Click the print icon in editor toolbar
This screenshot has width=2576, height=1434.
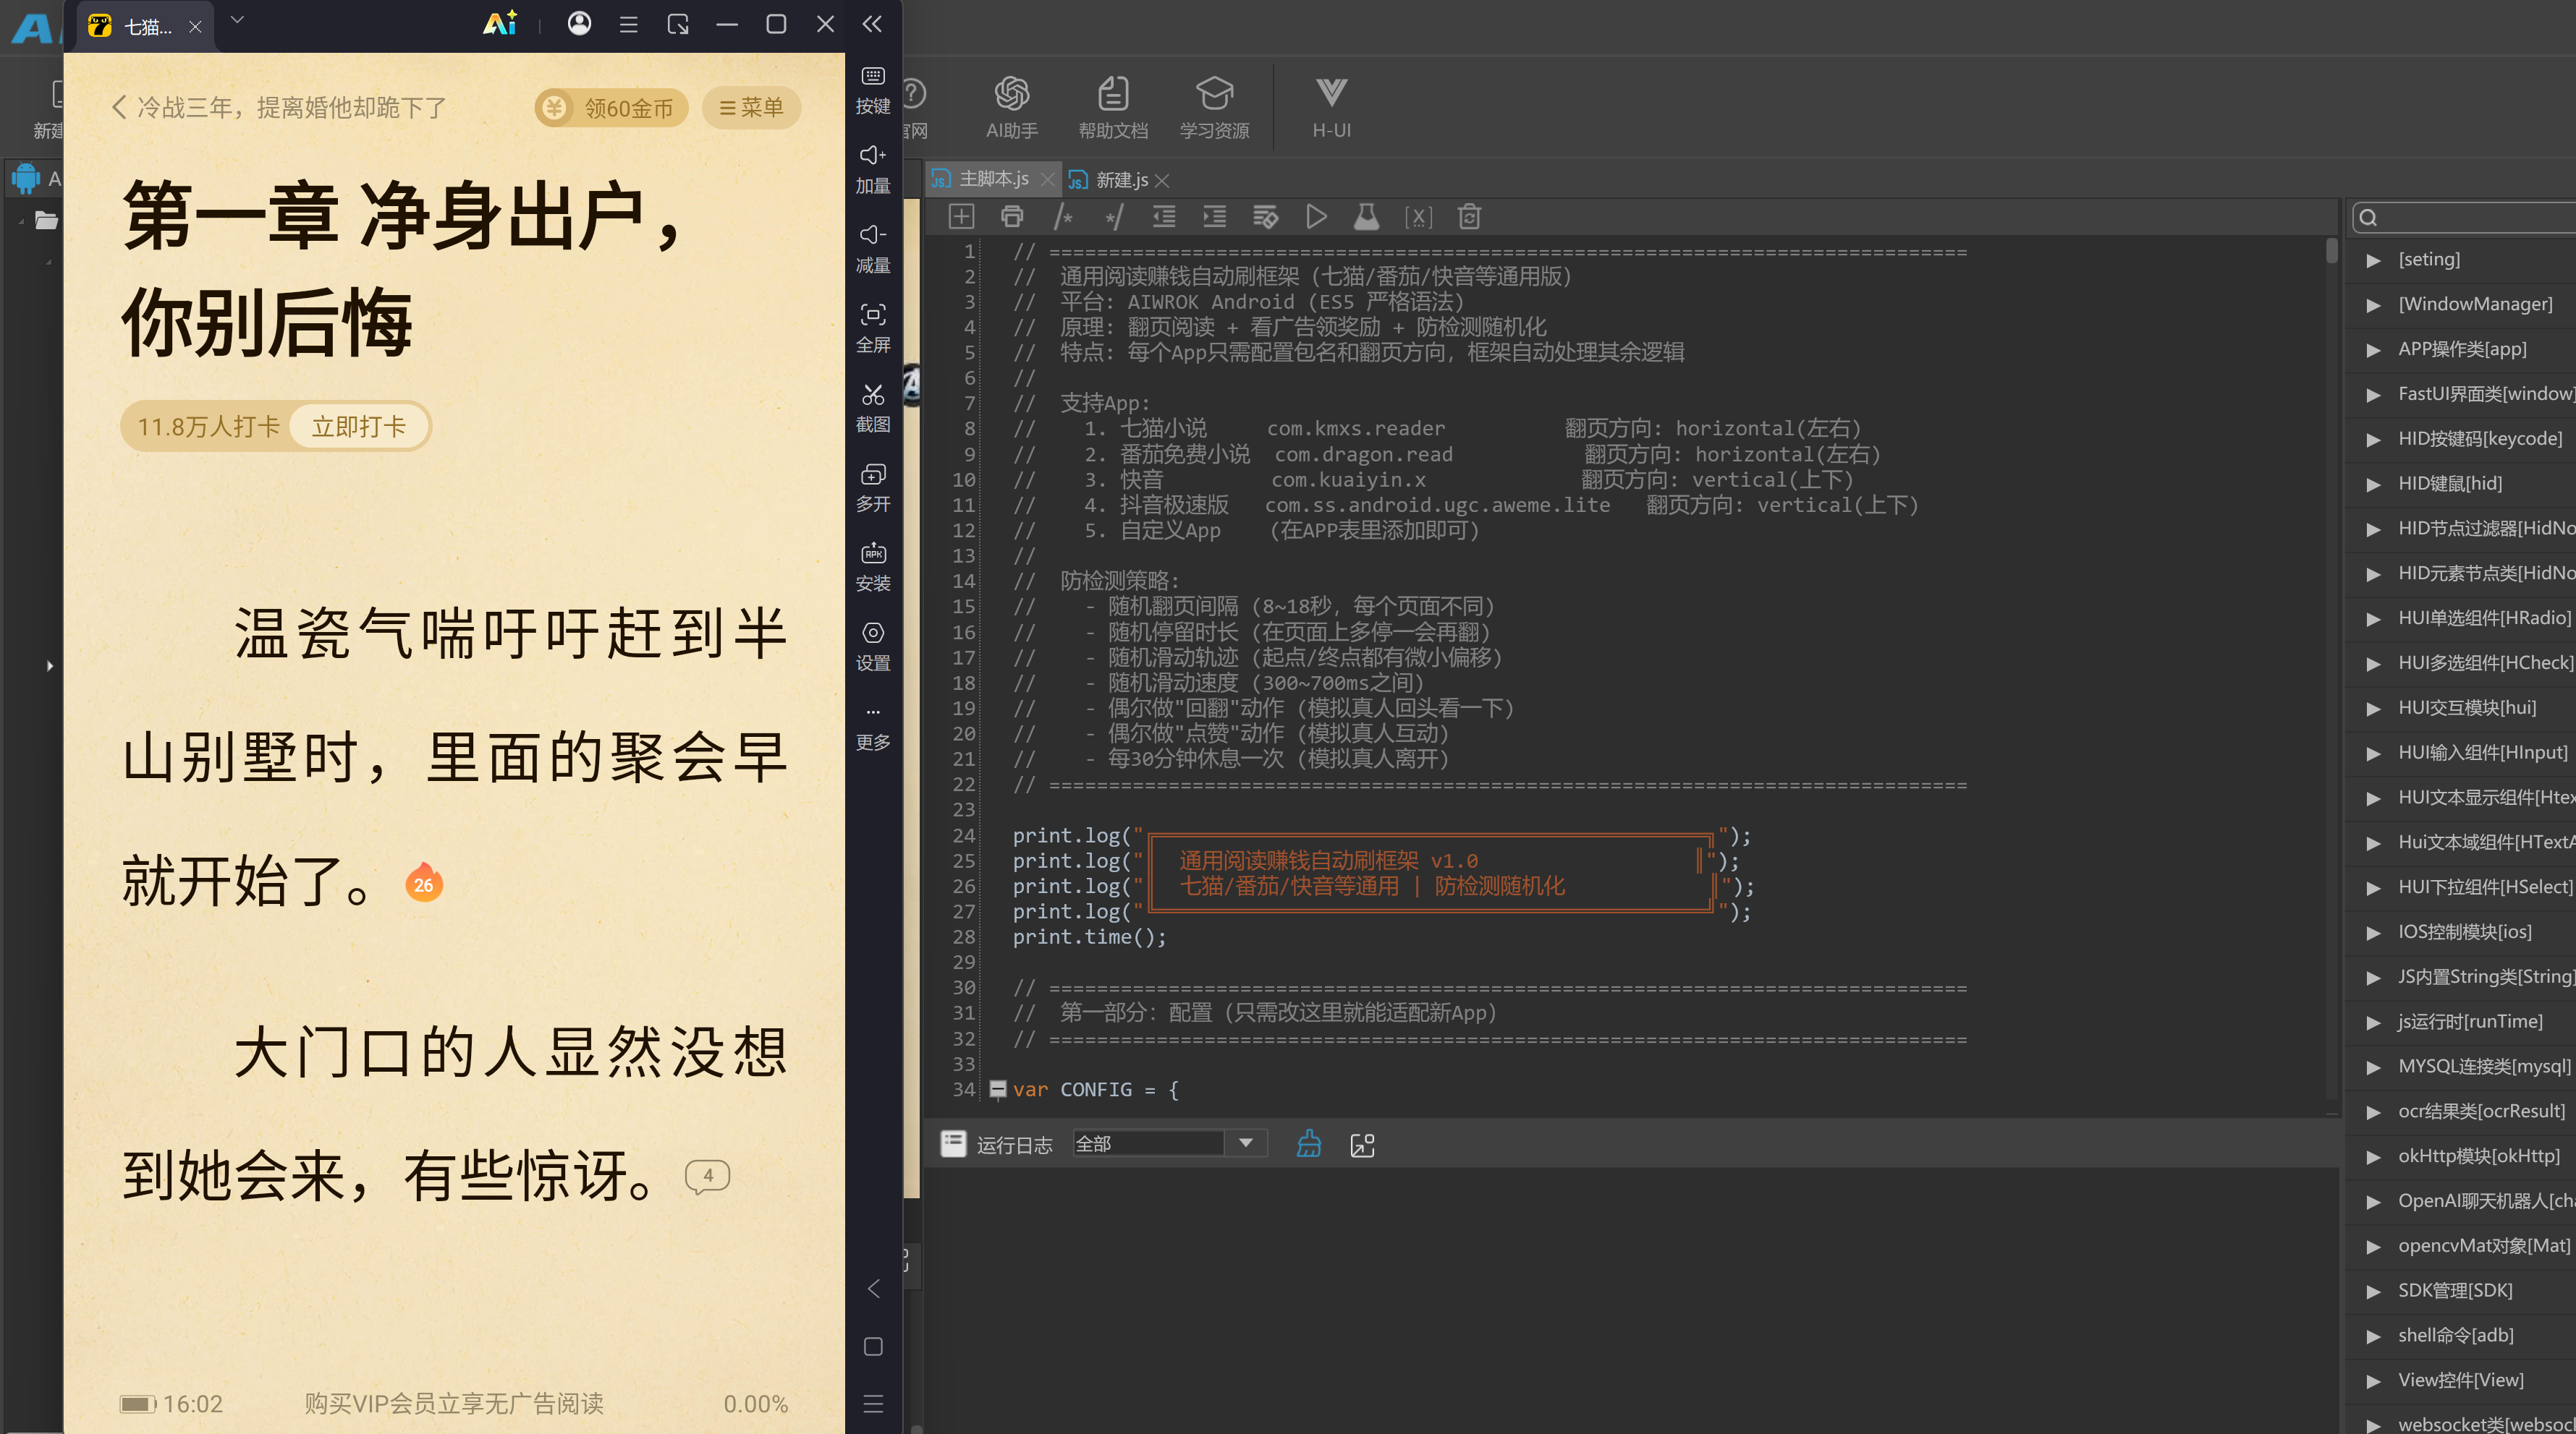pos(1011,217)
